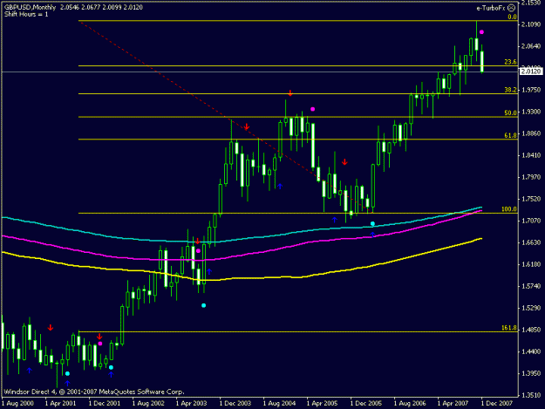545x409 pixels.
Task: Click the magenta dot just above the 50.0 Fibonacci line
Action: pos(312,109)
